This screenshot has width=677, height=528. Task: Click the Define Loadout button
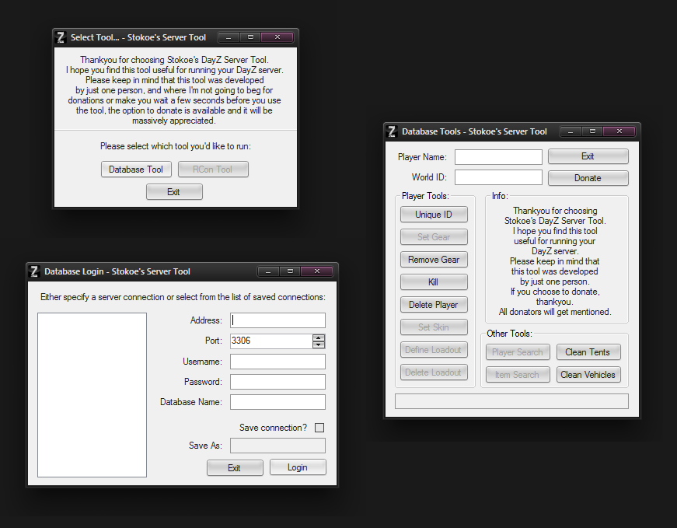(x=434, y=350)
